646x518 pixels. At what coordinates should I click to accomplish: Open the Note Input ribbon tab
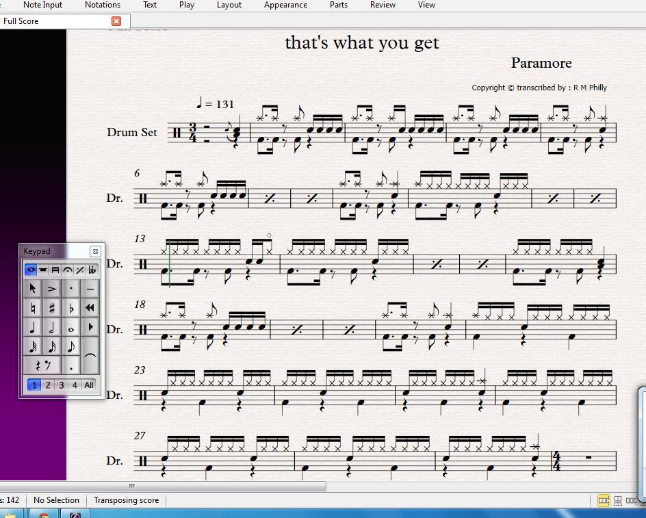click(43, 5)
